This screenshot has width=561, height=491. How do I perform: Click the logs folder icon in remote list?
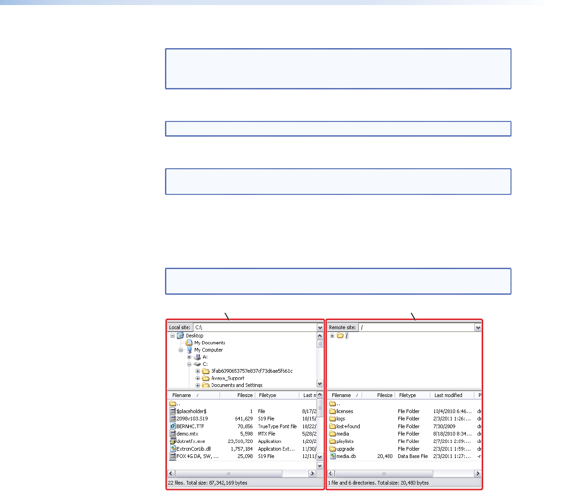pos(333,419)
